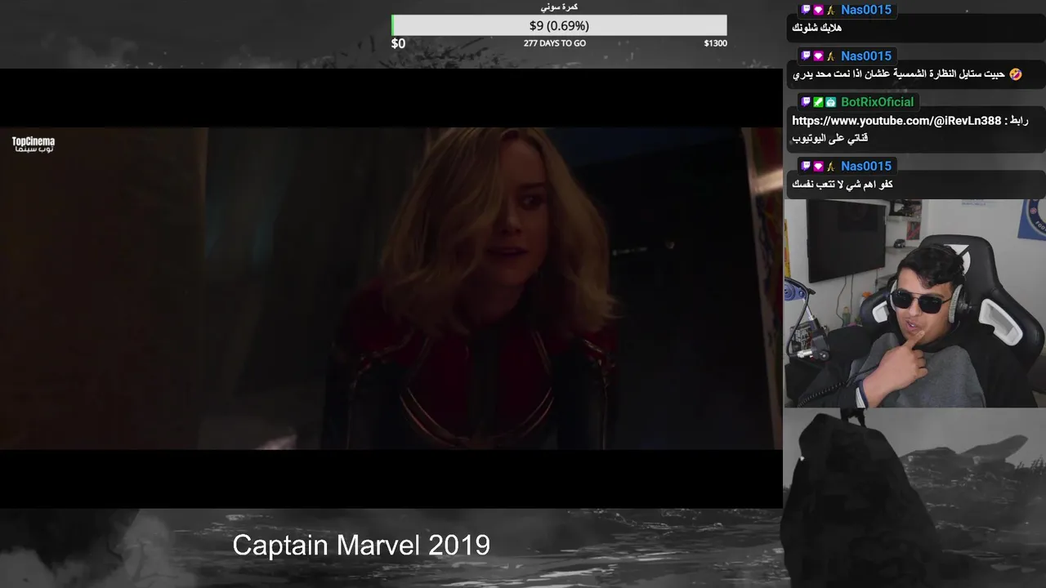Click the 'قناتي على اليوتيوب' chat text
This screenshot has width=1046, height=588.
pyautogui.click(x=830, y=139)
